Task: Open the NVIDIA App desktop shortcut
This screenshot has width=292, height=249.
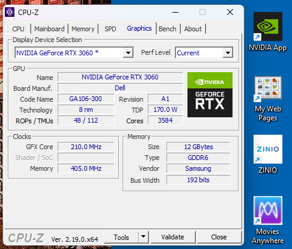Action: tap(268, 32)
